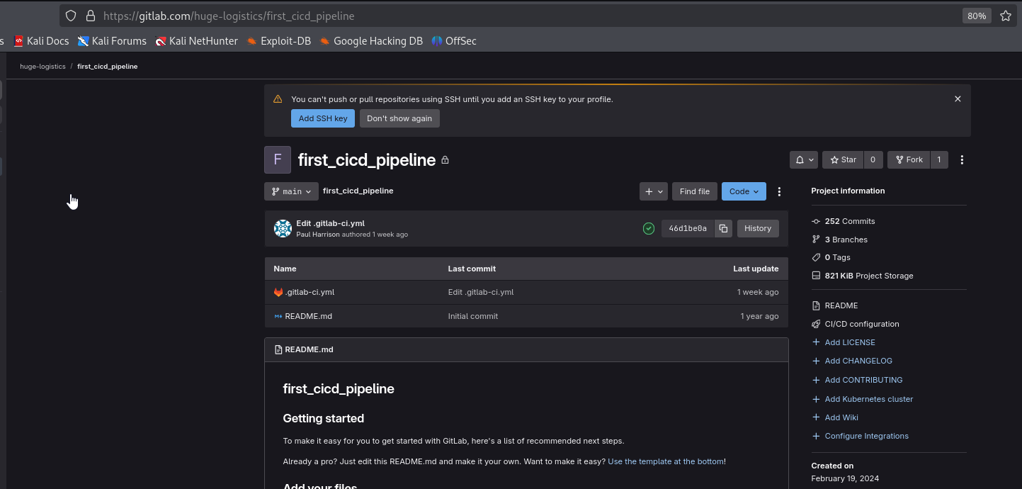Open the Google Hacking DB bookmark

[371, 41]
